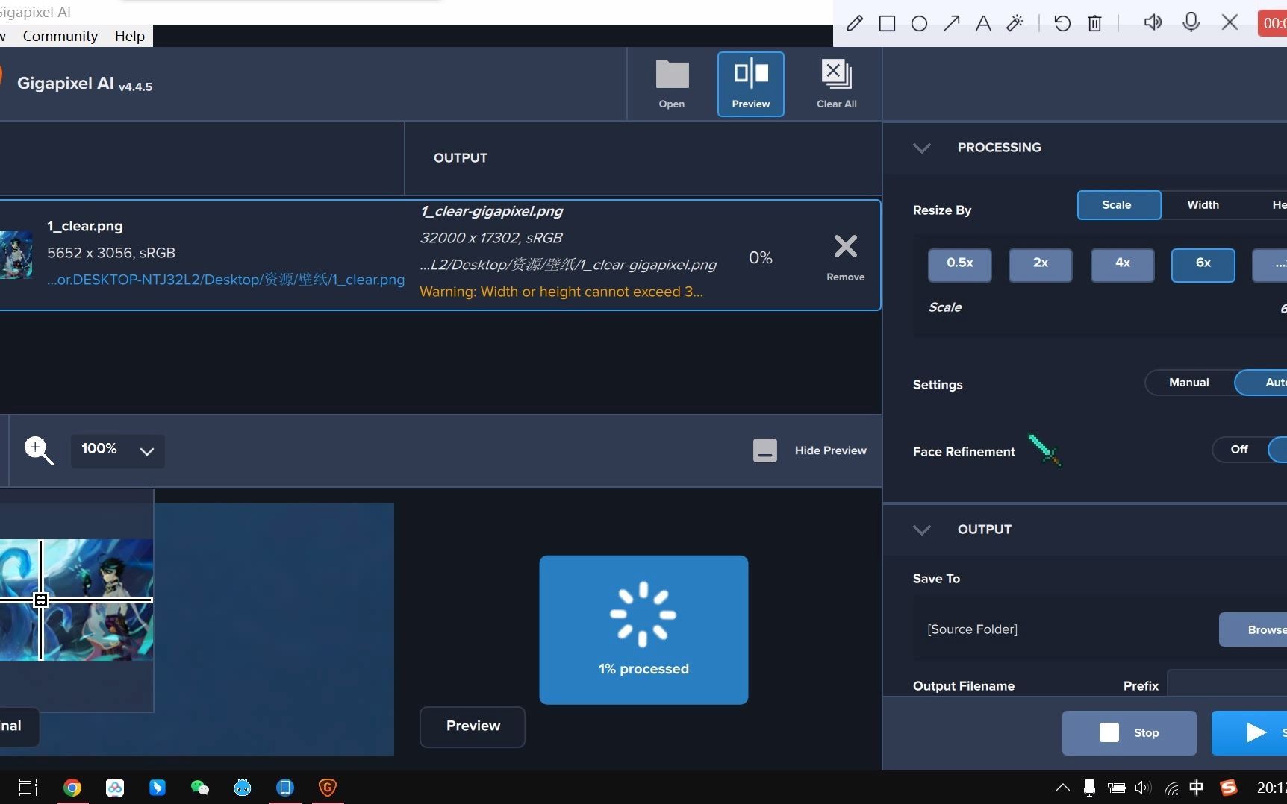Open Chrome from the taskbar
The height and width of the screenshot is (804, 1287).
(x=72, y=788)
